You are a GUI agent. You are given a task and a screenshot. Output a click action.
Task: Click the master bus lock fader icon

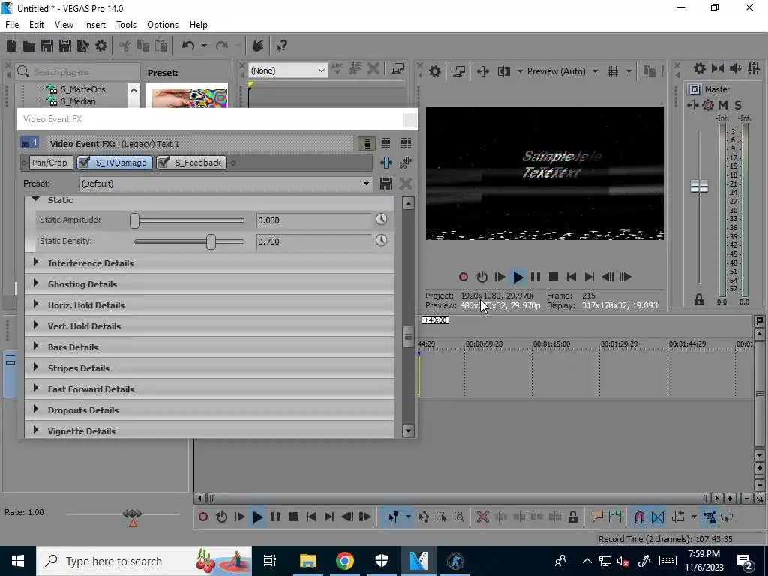pyautogui.click(x=699, y=300)
